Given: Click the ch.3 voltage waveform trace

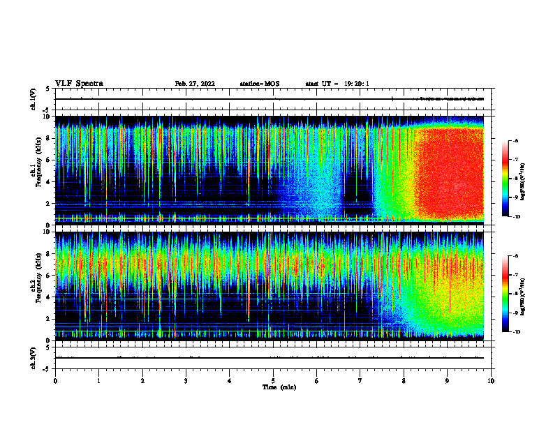Looking at the screenshot, I should click(270, 358).
